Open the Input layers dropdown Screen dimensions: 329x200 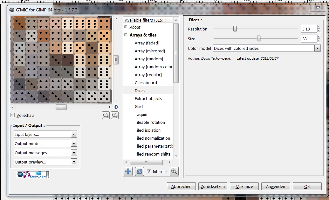click(74, 134)
